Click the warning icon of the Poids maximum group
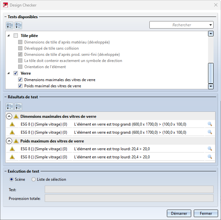Image resolution: width=221 pixels, height=220 pixels. click(x=16, y=141)
